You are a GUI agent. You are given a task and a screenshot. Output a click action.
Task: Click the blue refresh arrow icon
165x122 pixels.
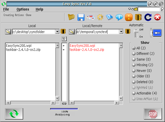click(148, 17)
